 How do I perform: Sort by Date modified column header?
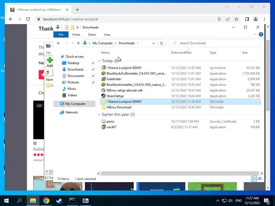tap(181, 53)
